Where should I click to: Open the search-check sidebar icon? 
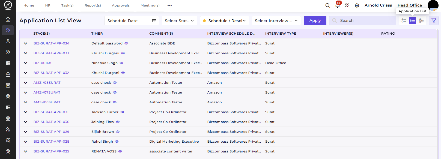tap(8, 140)
